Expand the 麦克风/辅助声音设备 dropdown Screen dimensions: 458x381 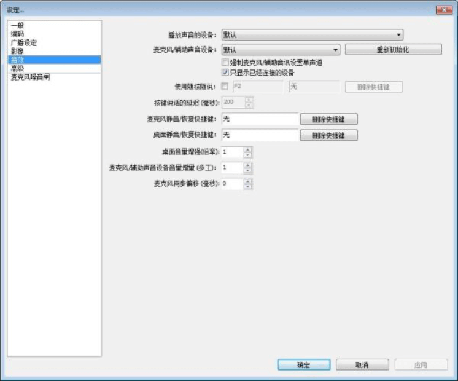[x=280, y=50]
